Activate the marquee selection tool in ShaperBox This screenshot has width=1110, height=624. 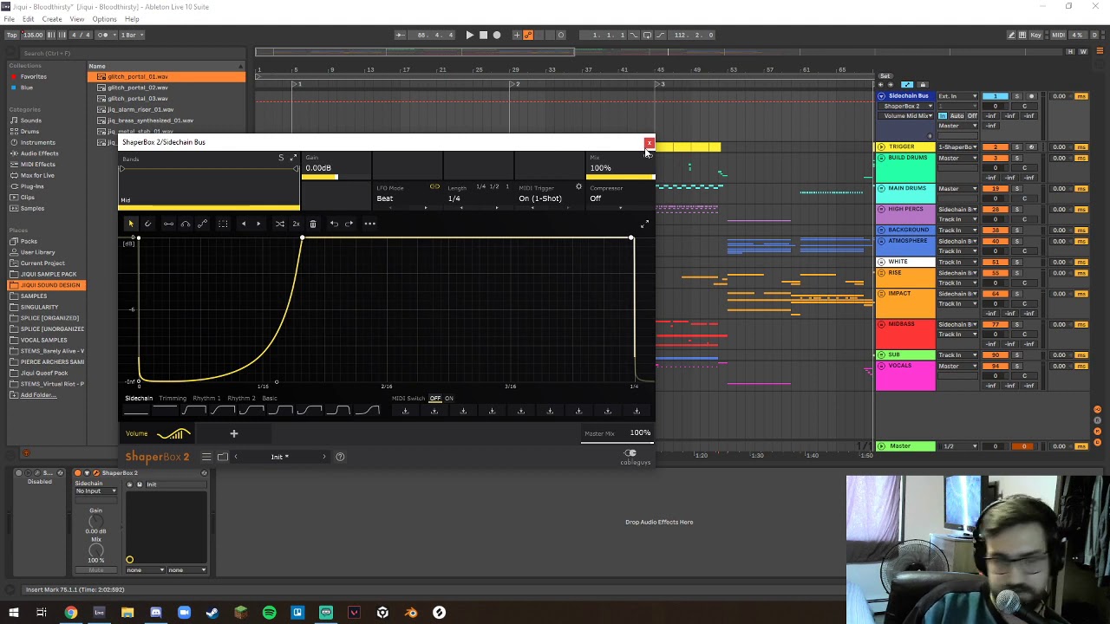click(x=223, y=224)
